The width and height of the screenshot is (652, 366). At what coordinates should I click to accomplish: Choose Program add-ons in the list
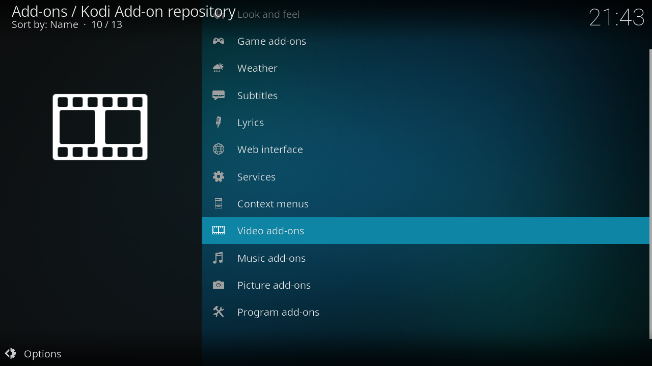tap(278, 312)
